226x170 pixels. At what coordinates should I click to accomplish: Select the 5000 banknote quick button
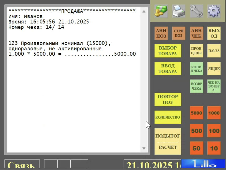196,113
